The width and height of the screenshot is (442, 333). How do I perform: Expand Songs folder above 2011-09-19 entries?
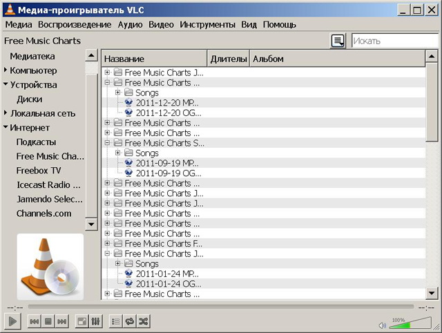pyautogui.click(x=118, y=153)
